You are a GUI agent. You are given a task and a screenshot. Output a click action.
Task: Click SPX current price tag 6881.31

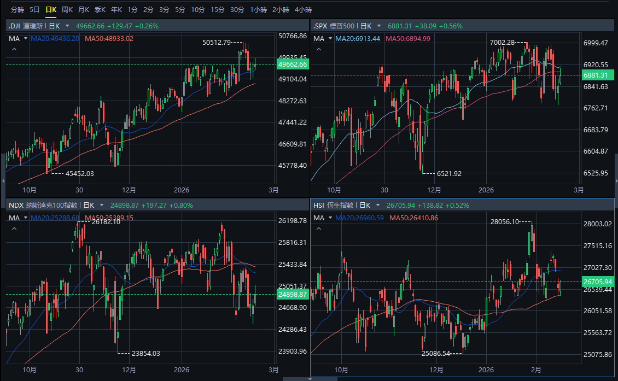coord(596,75)
